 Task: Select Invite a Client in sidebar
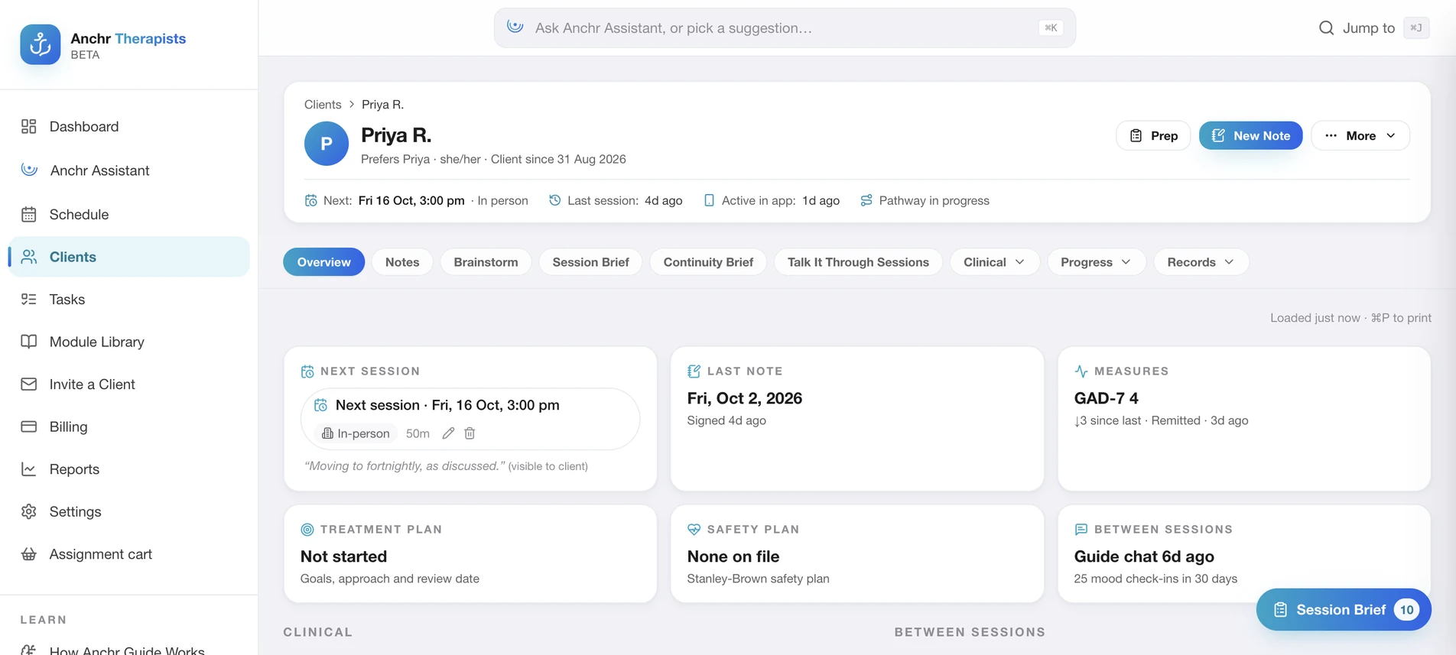click(x=92, y=384)
